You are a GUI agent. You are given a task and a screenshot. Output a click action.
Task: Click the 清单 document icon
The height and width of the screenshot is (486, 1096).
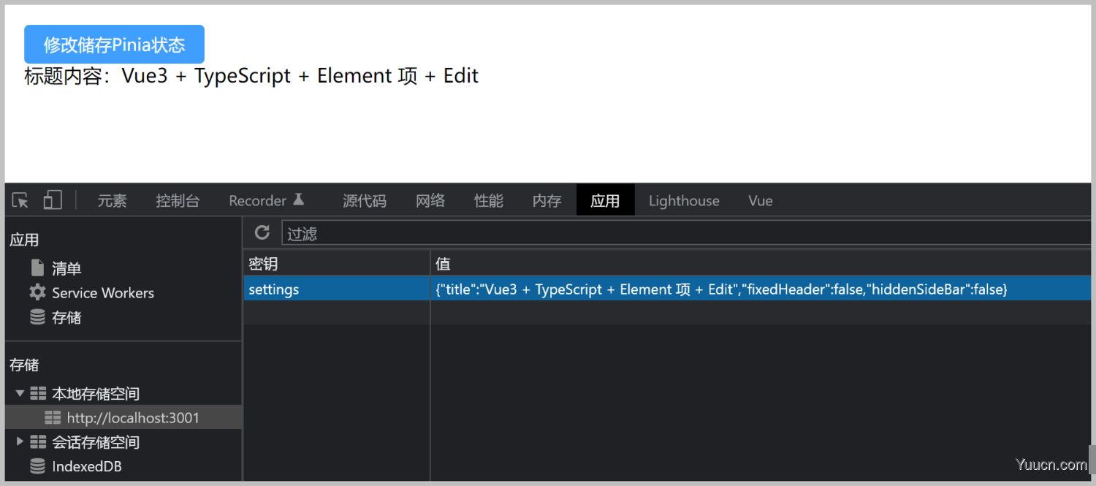[37, 267]
